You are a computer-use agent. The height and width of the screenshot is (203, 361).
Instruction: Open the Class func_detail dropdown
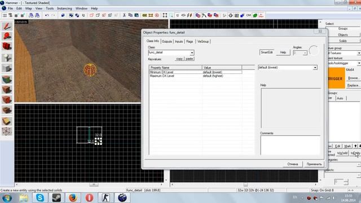point(192,52)
